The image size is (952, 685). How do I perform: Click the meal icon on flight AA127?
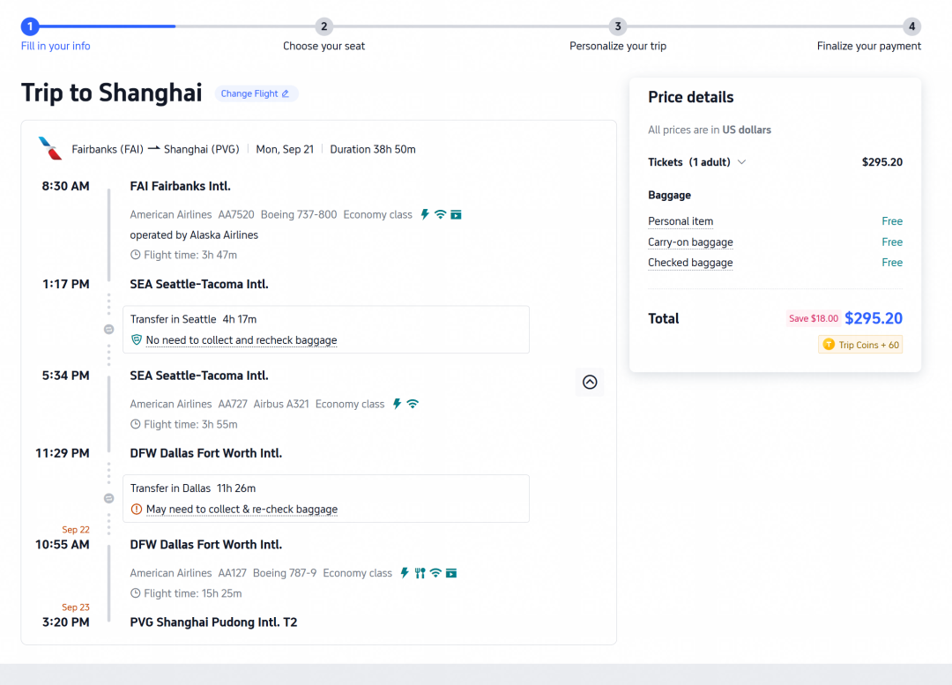tap(420, 573)
